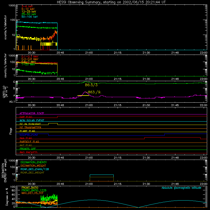Click the raised SC_IN_SUNLIGHT yellow step
The width and height of the screenshot is (210, 210).
point(53,123)
